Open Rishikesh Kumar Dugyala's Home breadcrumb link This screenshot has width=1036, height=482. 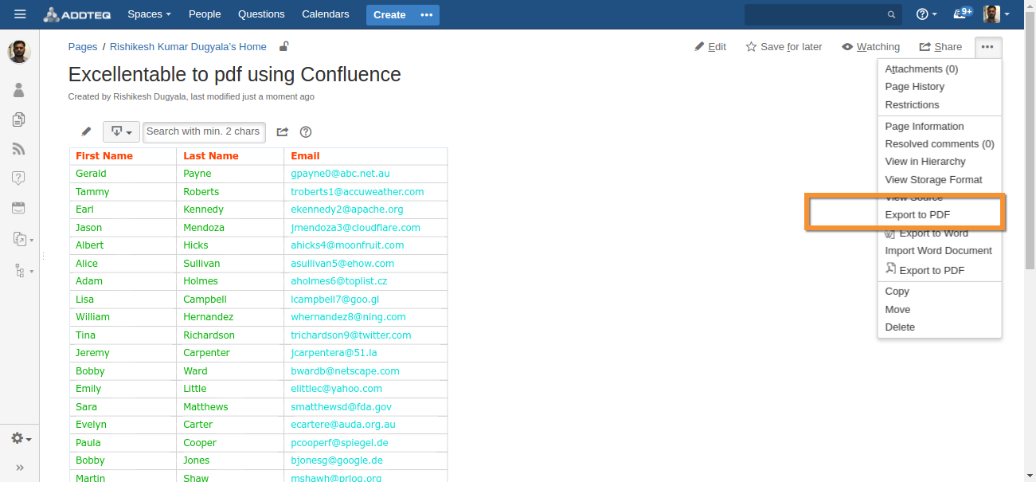point(188,47)
